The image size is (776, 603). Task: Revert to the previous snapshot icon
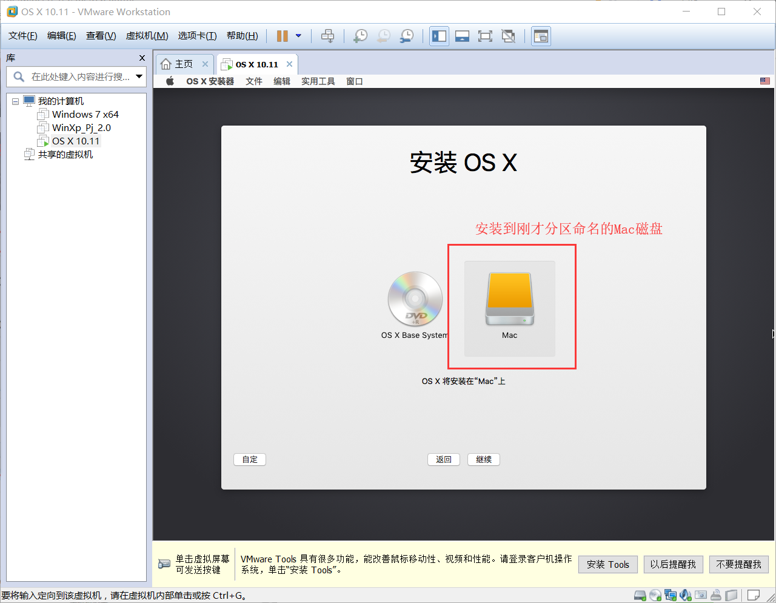pos(383,36)
